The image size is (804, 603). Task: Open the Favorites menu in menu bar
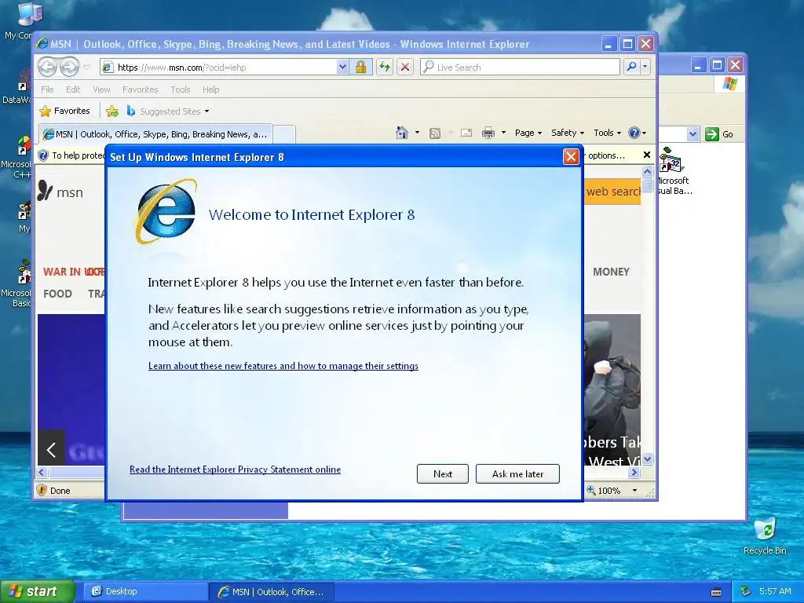pos(140,90)
